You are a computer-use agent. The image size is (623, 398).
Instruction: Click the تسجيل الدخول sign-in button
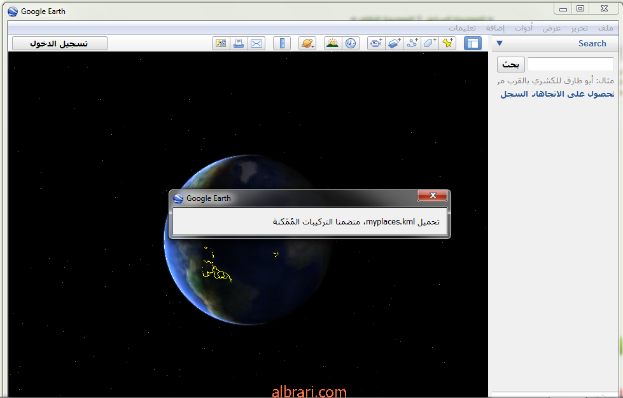[60, 43]
